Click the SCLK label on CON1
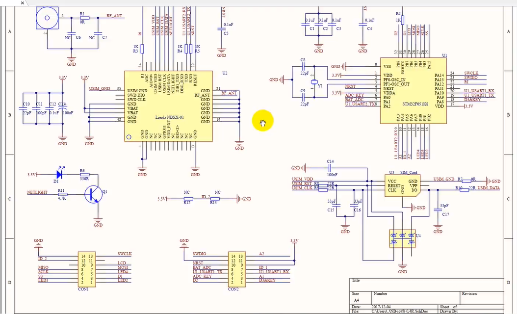517x314 pixels. pyautogui.click(x=43, y=272)
